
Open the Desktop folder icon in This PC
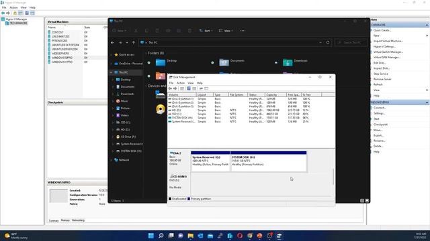[x=161, y=62]
